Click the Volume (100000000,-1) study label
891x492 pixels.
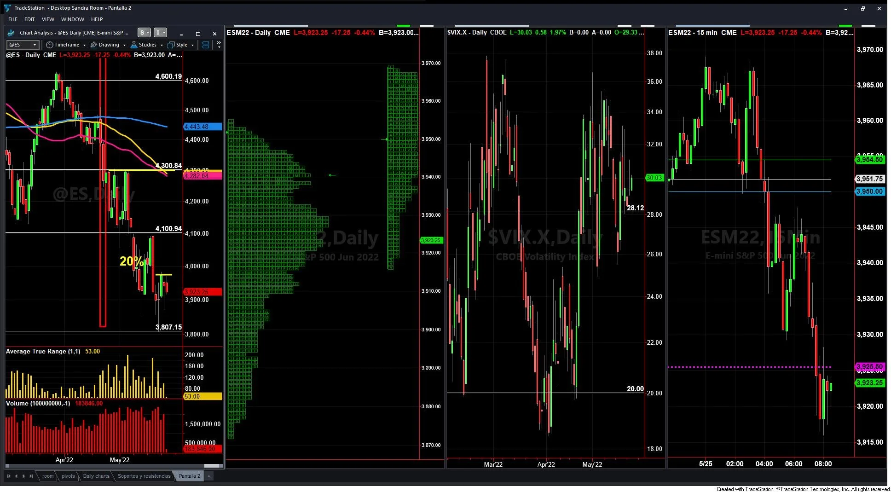[38, 403]
